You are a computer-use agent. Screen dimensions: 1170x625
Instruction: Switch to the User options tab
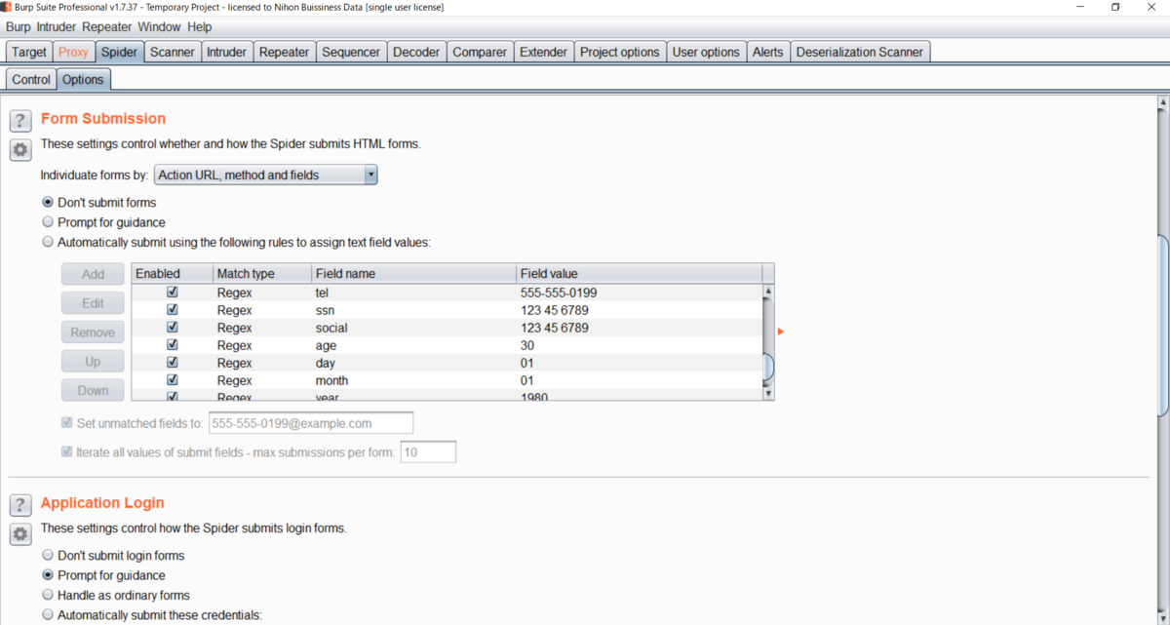coord(706,52)
